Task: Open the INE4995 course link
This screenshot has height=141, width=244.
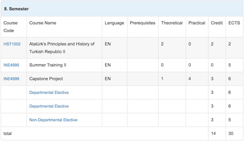Action: pos(12,65)
